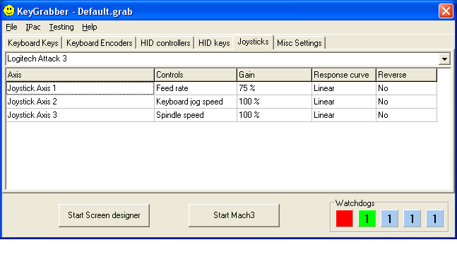Click the middle light blue Watchdogs indicator
The image size is (457, 271).
(412, 218)
